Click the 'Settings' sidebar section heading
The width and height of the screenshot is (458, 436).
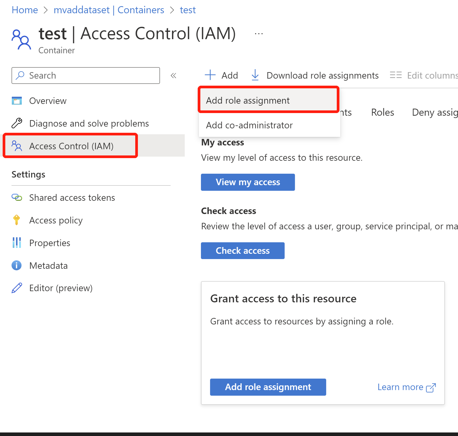point(28,174)
